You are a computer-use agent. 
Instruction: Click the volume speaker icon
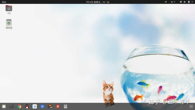tap(185, 2)
